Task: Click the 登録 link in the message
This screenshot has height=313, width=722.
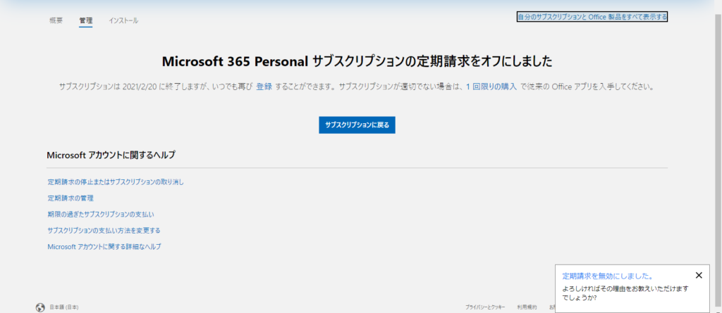Action: point(264,87)
